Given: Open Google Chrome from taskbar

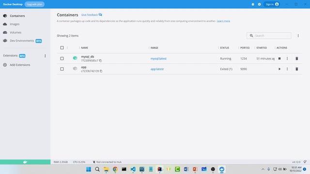Looking at the screenshot, I should [x=115, y=169].
